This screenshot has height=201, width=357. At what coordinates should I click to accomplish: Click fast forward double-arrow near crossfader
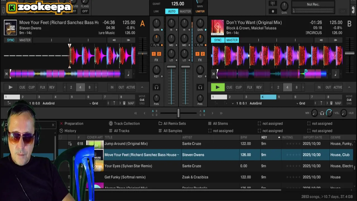click(x=221, y=113)
